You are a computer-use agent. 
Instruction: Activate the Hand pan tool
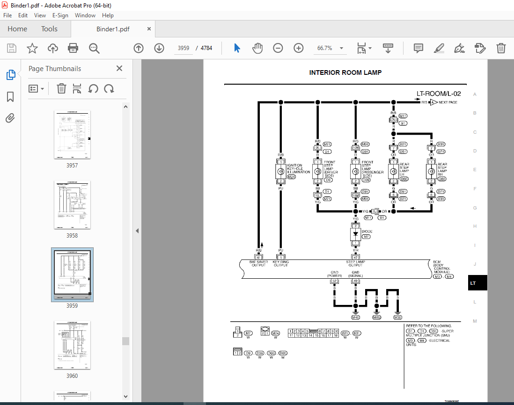coord(257,48)
